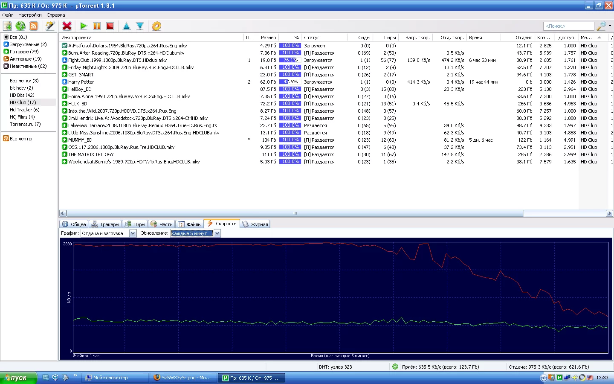
Task: Click the horizontal scrollbar right arrow
Action: pyautogui.click(x=609, y=213)
